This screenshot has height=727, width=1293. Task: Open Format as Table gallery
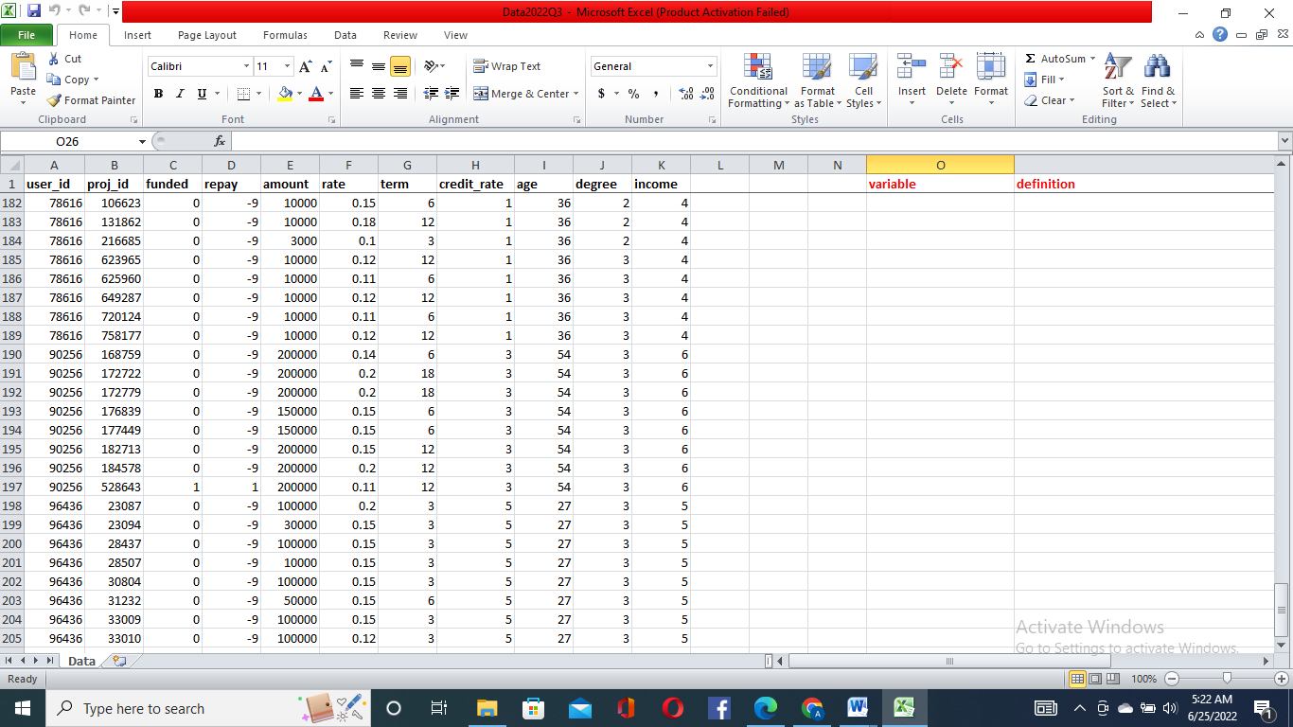(x=817, y=81)
